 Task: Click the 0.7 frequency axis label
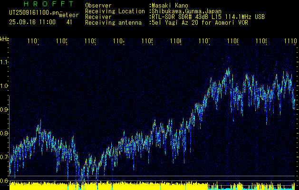(4, 157)
